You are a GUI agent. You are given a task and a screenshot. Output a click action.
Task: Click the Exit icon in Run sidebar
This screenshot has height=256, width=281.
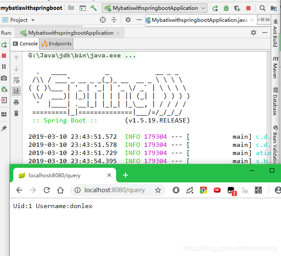coord(4,100)
